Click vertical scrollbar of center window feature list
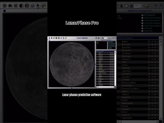The image size is (164, 123). pyautogui.click(x=115, y=69)
